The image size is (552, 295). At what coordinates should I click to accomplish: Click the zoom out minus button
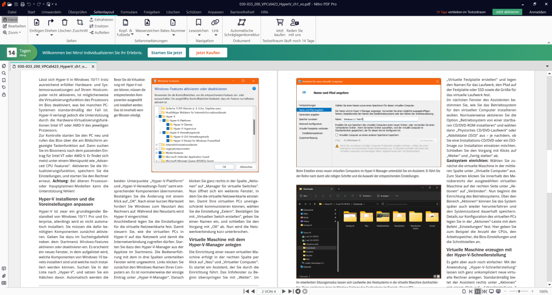pyautogui.click(x=505, y=291)
